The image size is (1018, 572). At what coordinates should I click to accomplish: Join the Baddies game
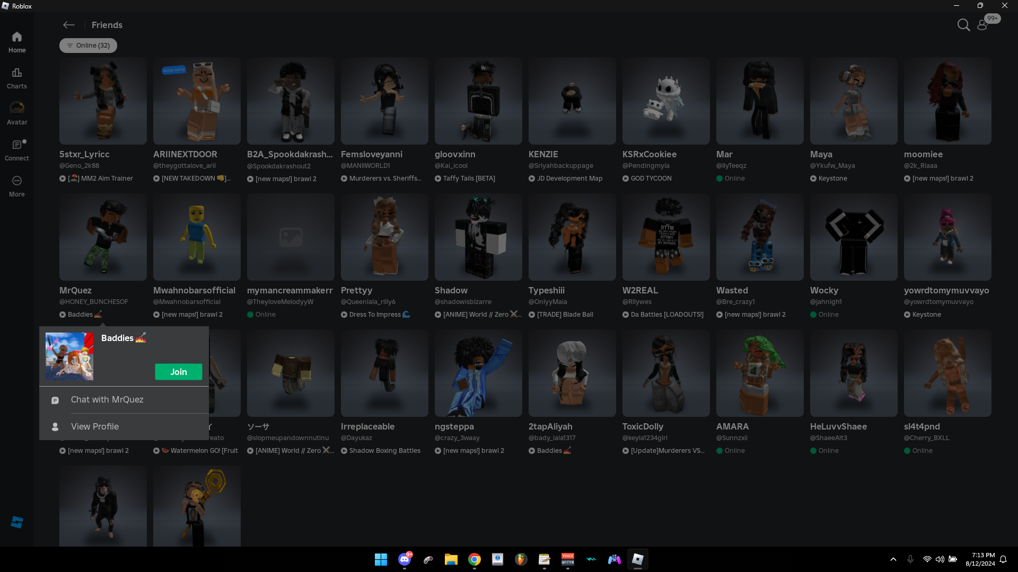[x=178, y=372]
